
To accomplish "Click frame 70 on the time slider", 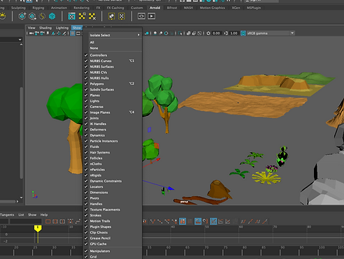I will coord(206,247).
